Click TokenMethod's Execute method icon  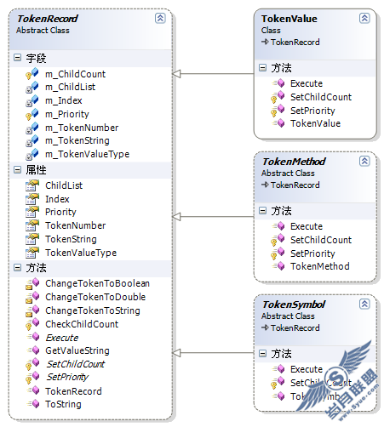click(x=278, y=226)
